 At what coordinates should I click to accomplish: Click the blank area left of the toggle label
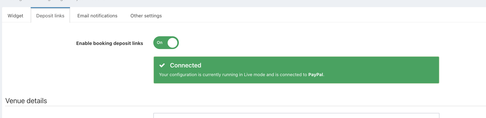(38, 43)
